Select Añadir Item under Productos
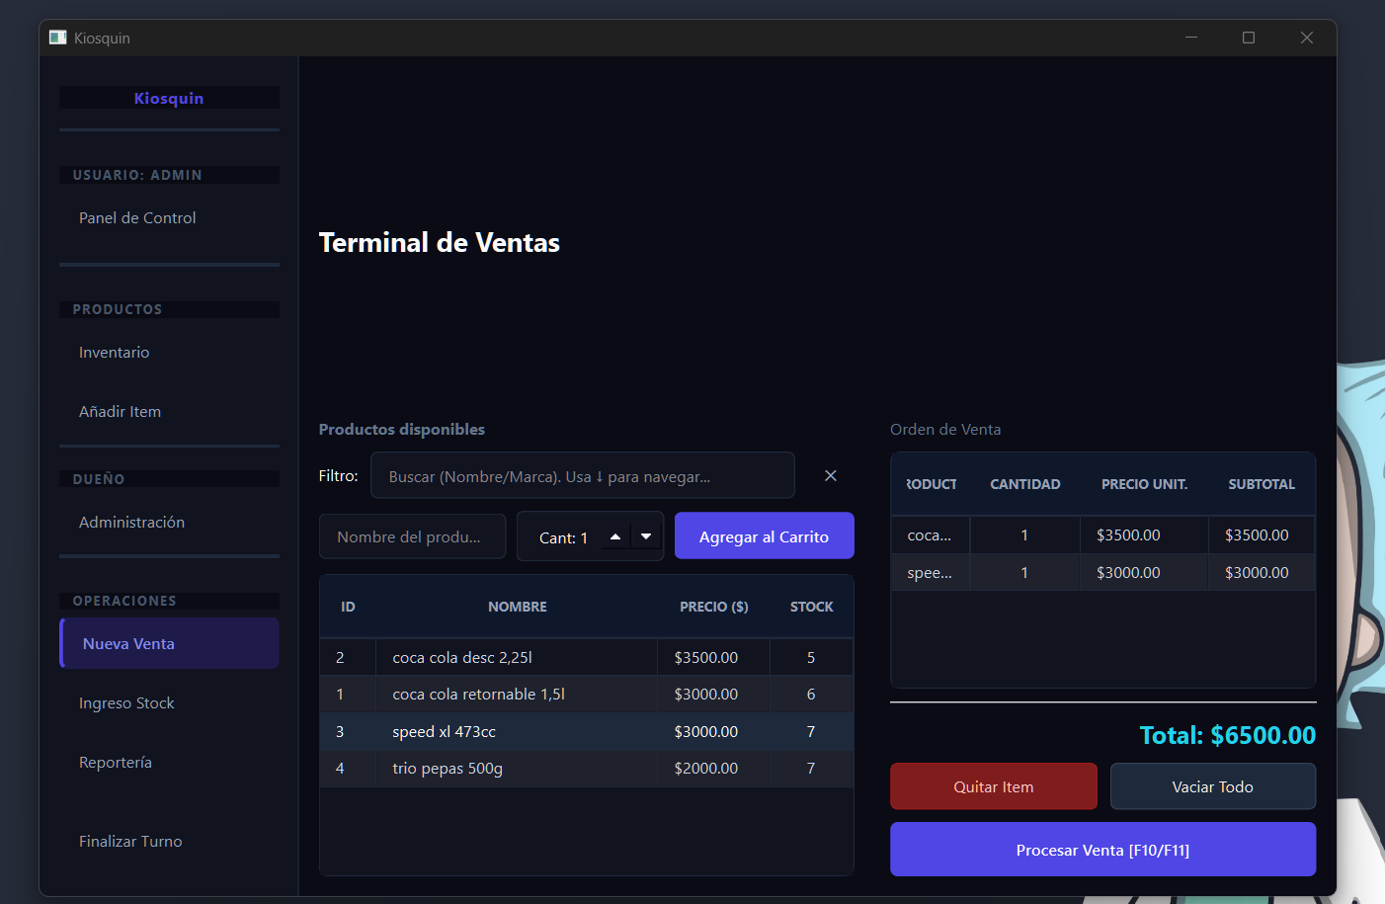Image resolution: width=1385 pixels, height=904 pixels. coord(120,411)
